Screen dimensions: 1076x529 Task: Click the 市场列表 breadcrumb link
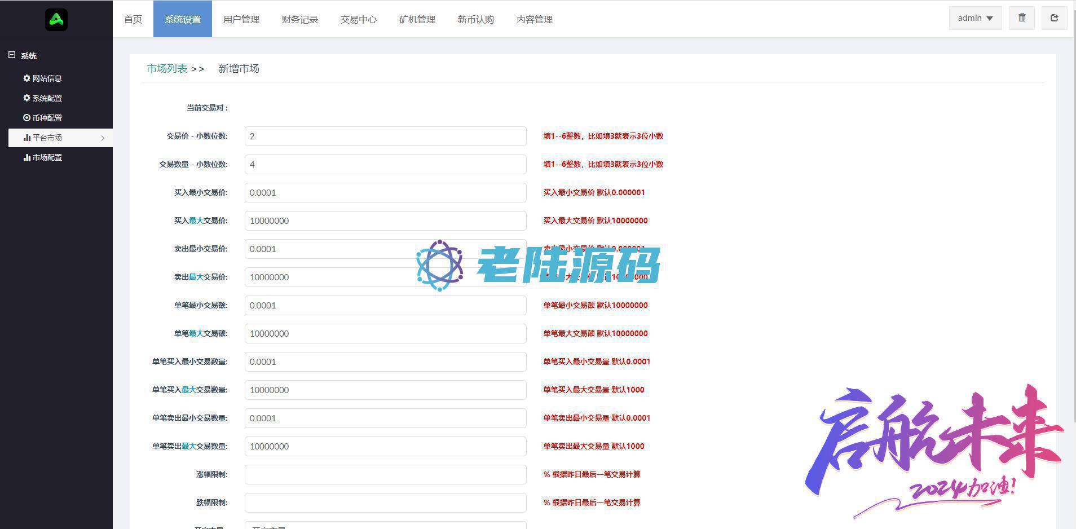[x=167, y=69]
